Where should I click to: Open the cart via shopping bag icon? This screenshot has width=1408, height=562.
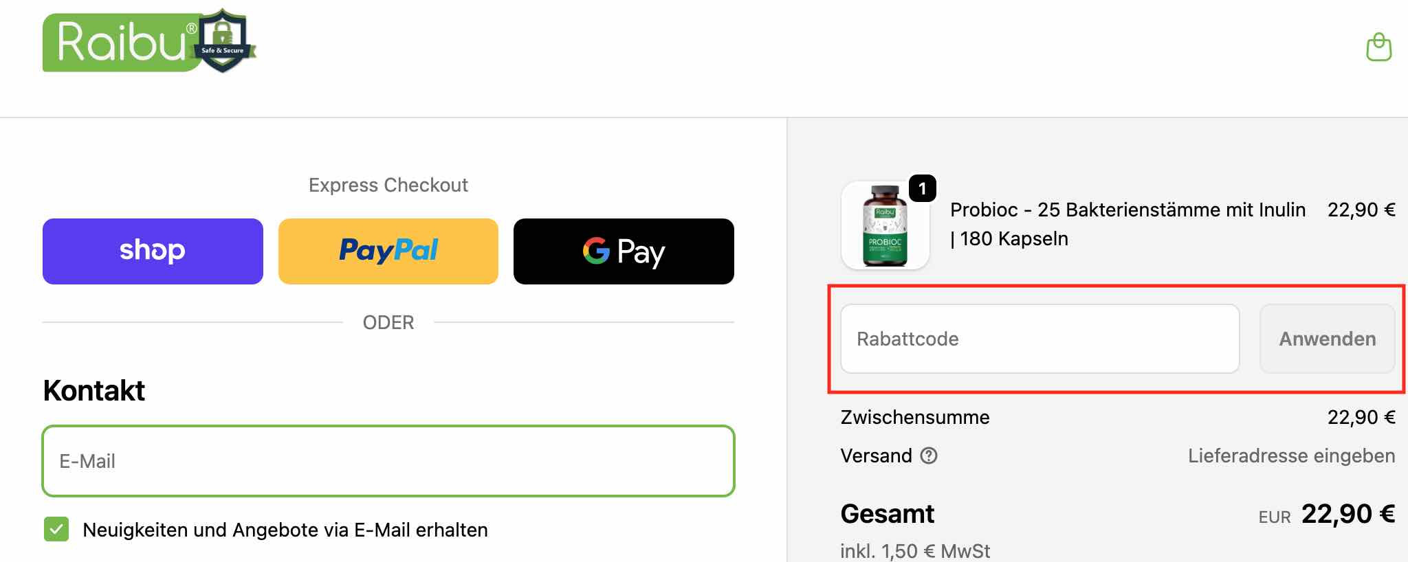pos(1379,46)
